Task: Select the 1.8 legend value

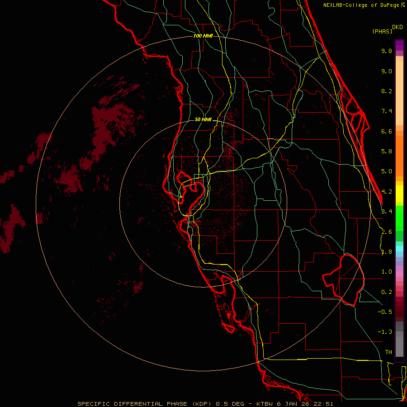Action: point(387,252)
